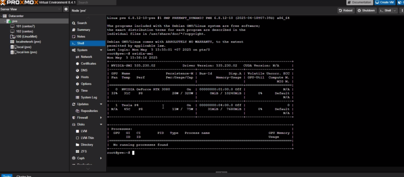Expand the Firewall submenu arrow
Image resolution: width=404 pixels, height=177 pixels.
coord(101,117)
